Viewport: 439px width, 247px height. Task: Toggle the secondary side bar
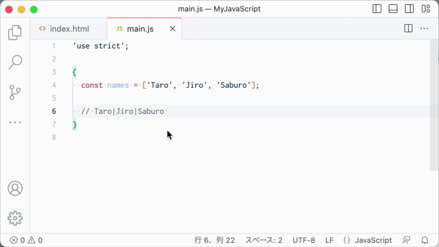(410, 9)
